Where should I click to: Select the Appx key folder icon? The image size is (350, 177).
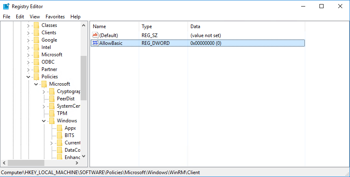(59, 128)
